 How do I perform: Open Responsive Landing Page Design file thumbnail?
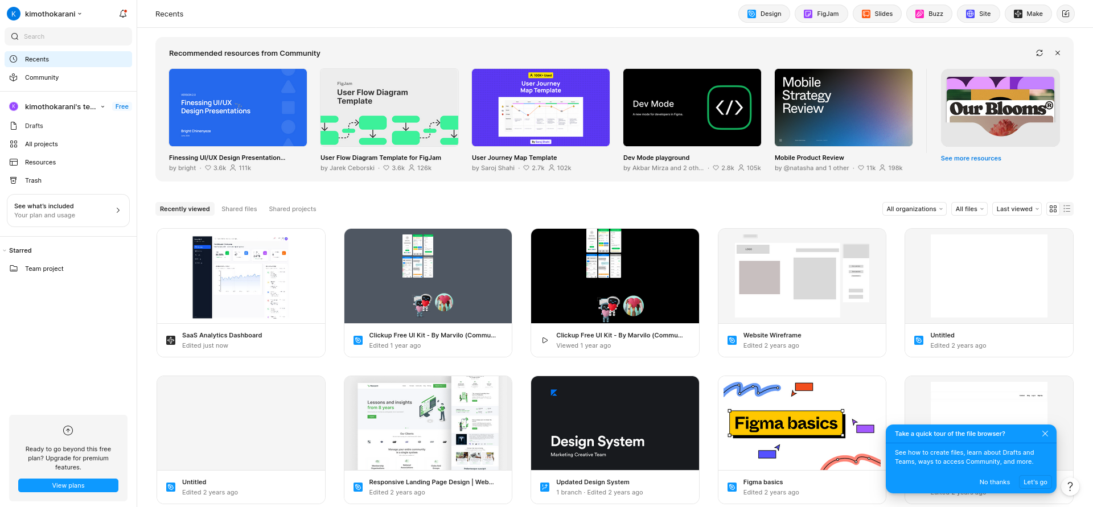428,423
